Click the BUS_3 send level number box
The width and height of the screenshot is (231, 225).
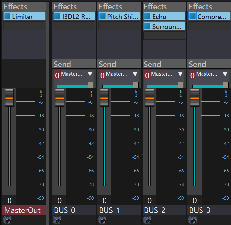(192, 75)
